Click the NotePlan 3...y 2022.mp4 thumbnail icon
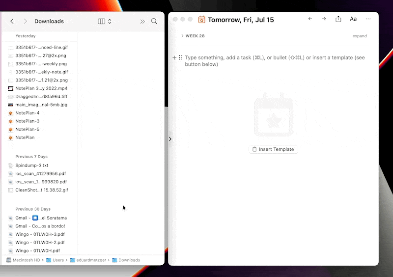 (10, 88)
